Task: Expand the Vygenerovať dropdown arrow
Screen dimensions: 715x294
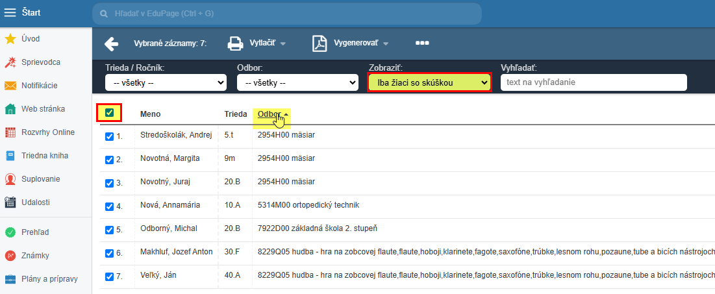Action: click(x=386, y=43)
